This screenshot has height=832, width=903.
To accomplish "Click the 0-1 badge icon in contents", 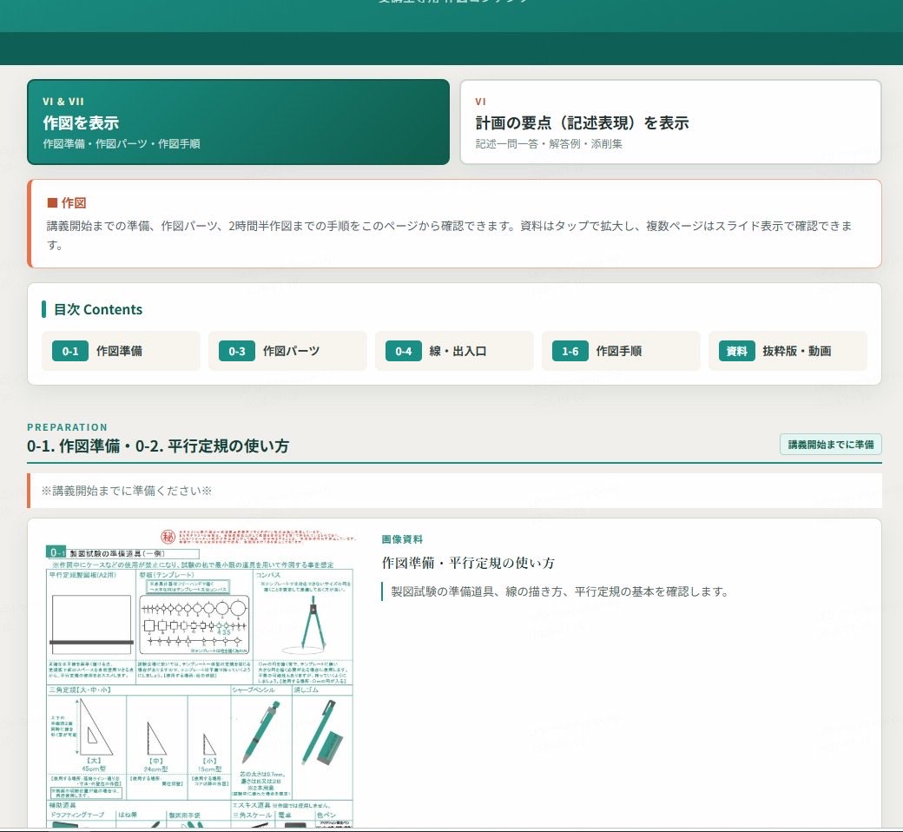I will [70, 351].
